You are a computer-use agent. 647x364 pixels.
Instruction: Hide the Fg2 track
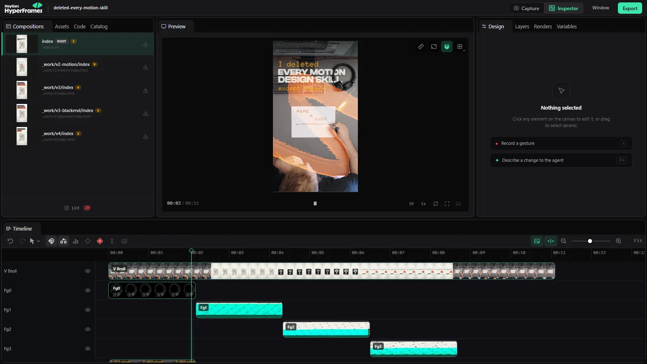(x=88, y=329)
